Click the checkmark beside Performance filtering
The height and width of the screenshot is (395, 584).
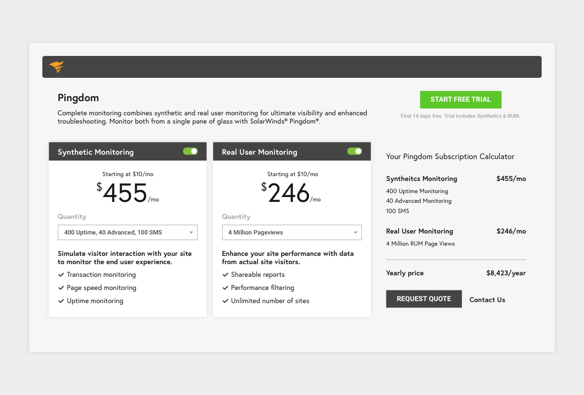point(225,288)
